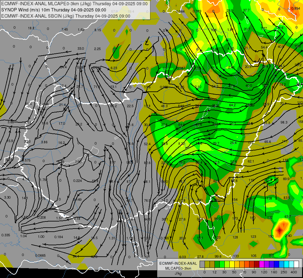Click the SYNOP Wind 10m header line
This screenshot has width=303, height=278.
pos(54,10)
